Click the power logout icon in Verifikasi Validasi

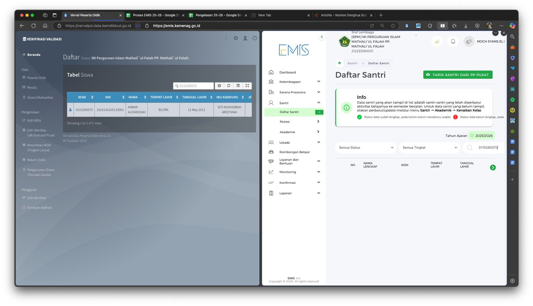click(255, 38)
